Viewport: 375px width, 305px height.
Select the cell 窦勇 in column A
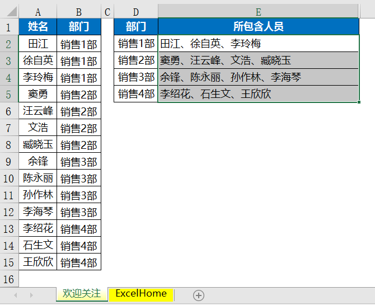coord(38,94)
